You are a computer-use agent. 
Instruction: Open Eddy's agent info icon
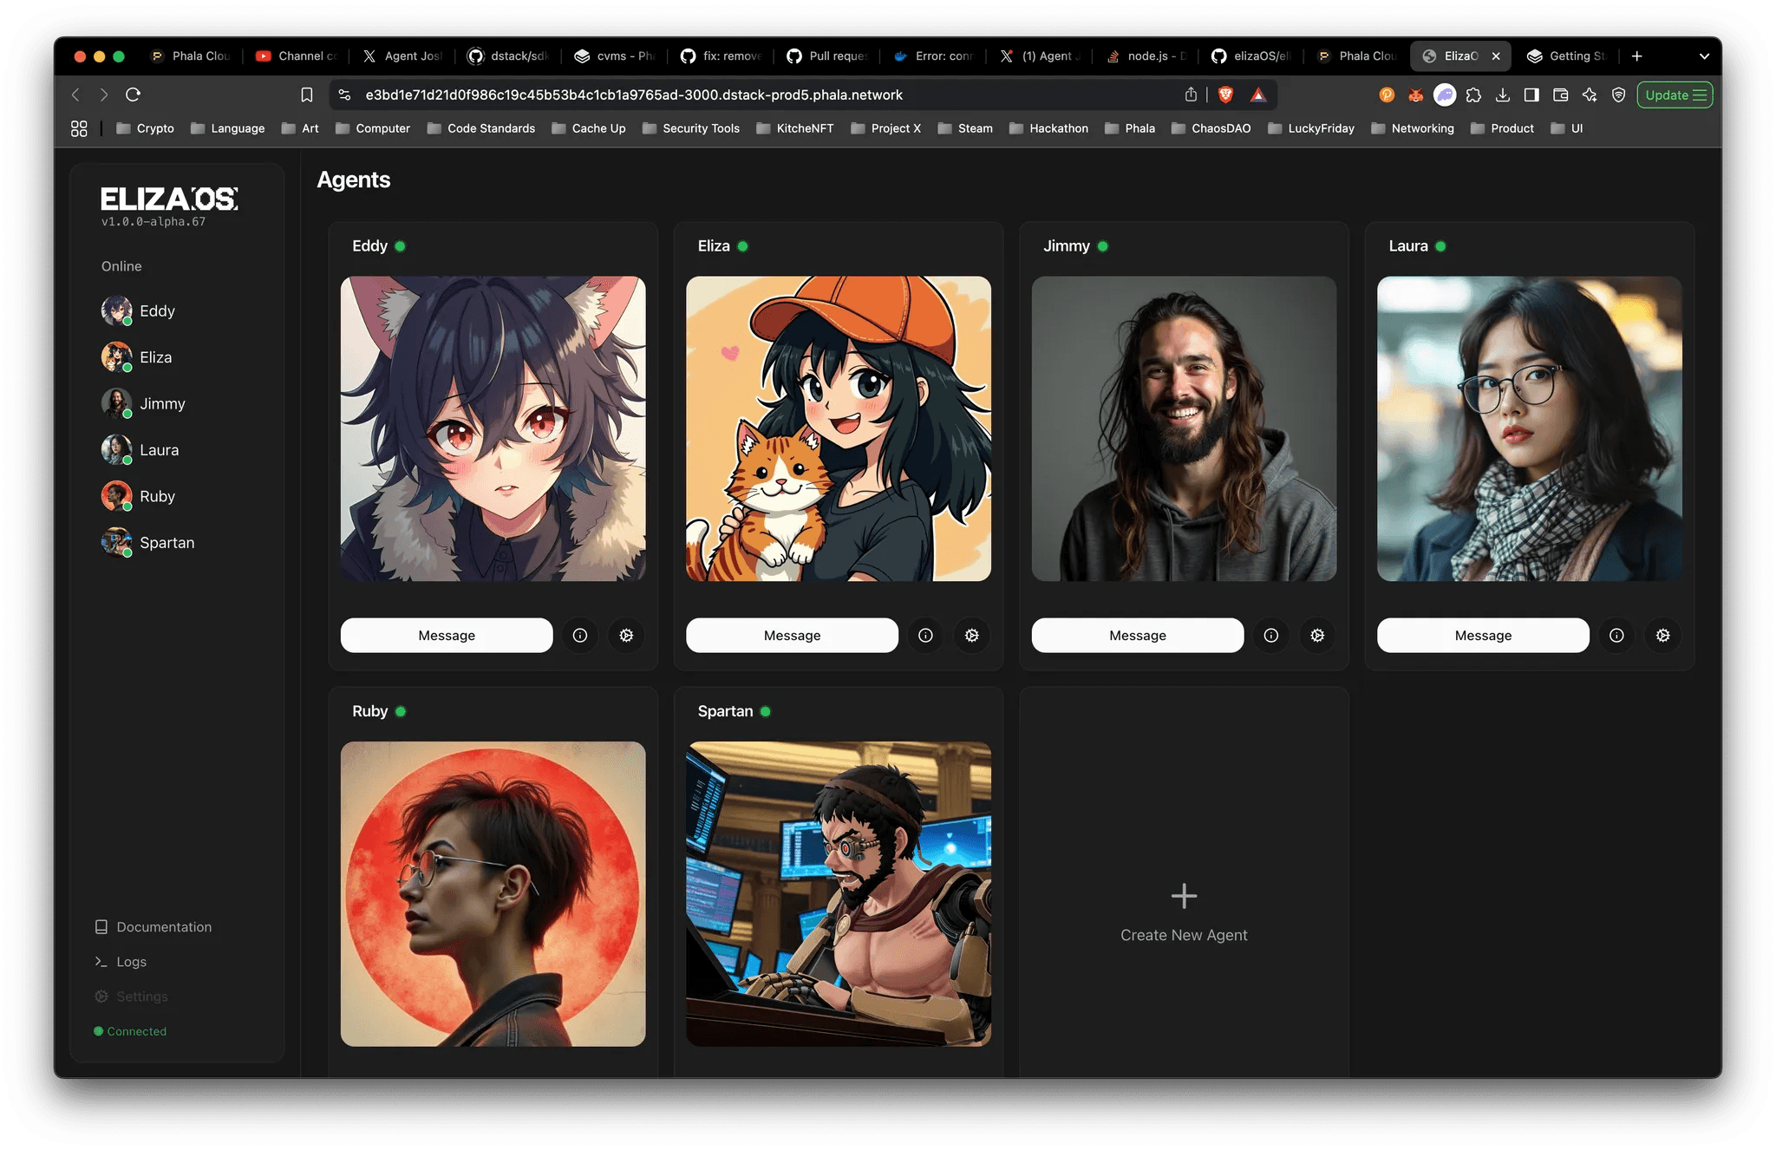point(580,635)
